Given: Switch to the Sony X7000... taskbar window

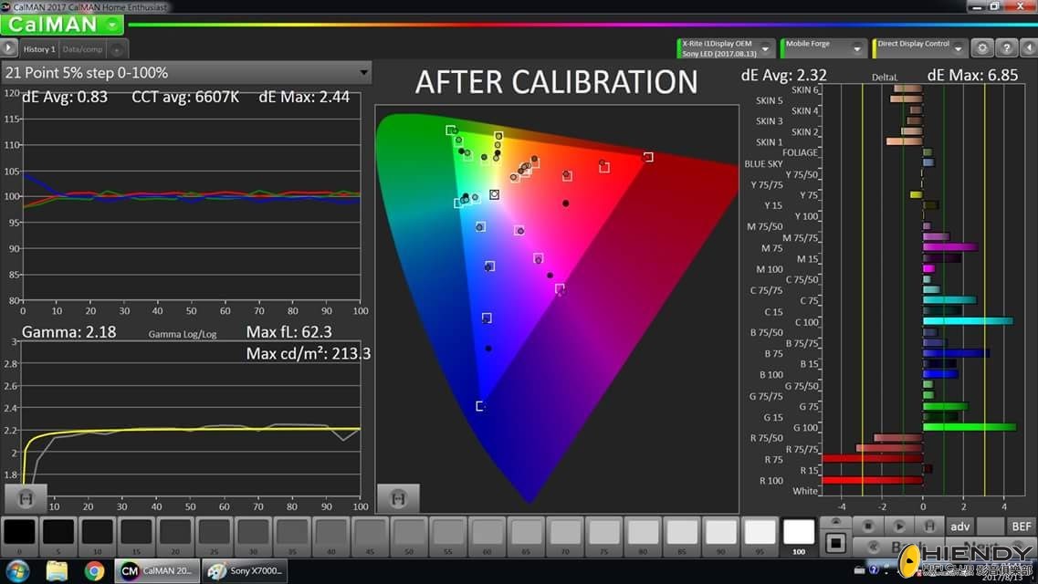Looking at the screenshot, I should (x=245, y=571).
